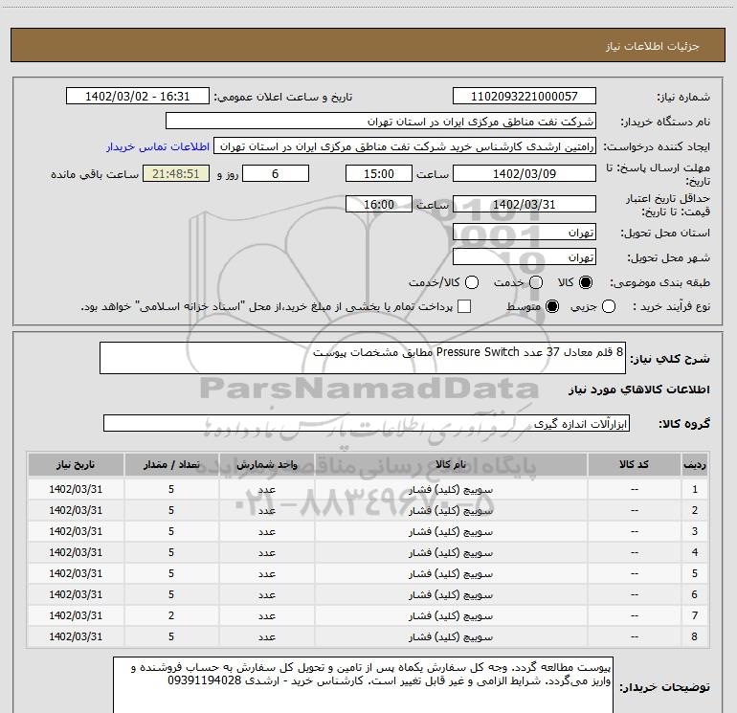Choose جزیی purchase process option

608,306
